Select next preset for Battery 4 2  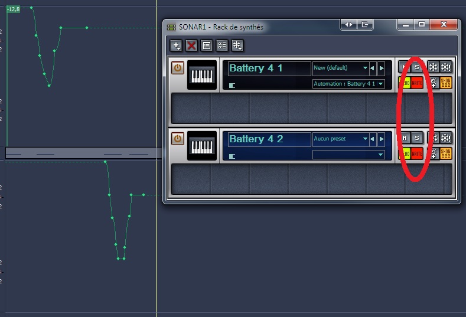382,139
